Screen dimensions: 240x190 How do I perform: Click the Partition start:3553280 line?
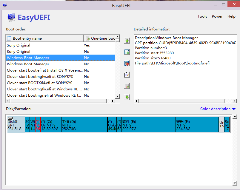pyautogui.click(x=154, y=53)
